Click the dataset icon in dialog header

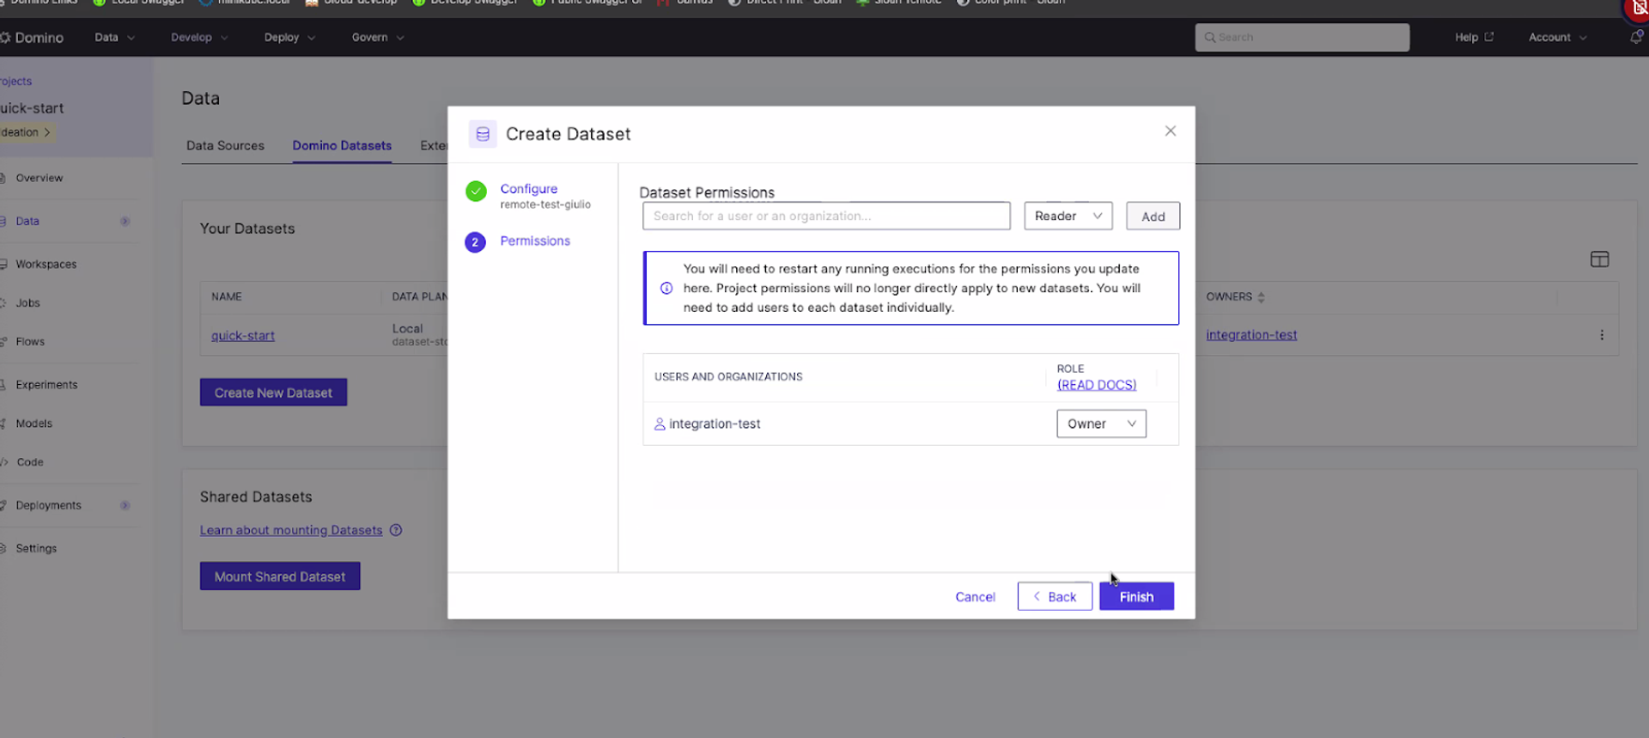tap(483, 134)
